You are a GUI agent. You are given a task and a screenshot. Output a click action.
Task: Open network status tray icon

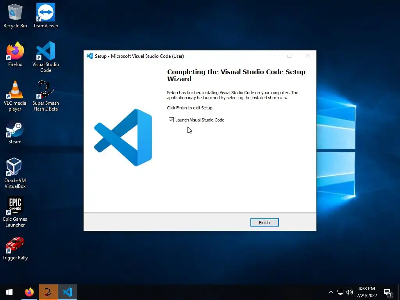coord(340,292)
